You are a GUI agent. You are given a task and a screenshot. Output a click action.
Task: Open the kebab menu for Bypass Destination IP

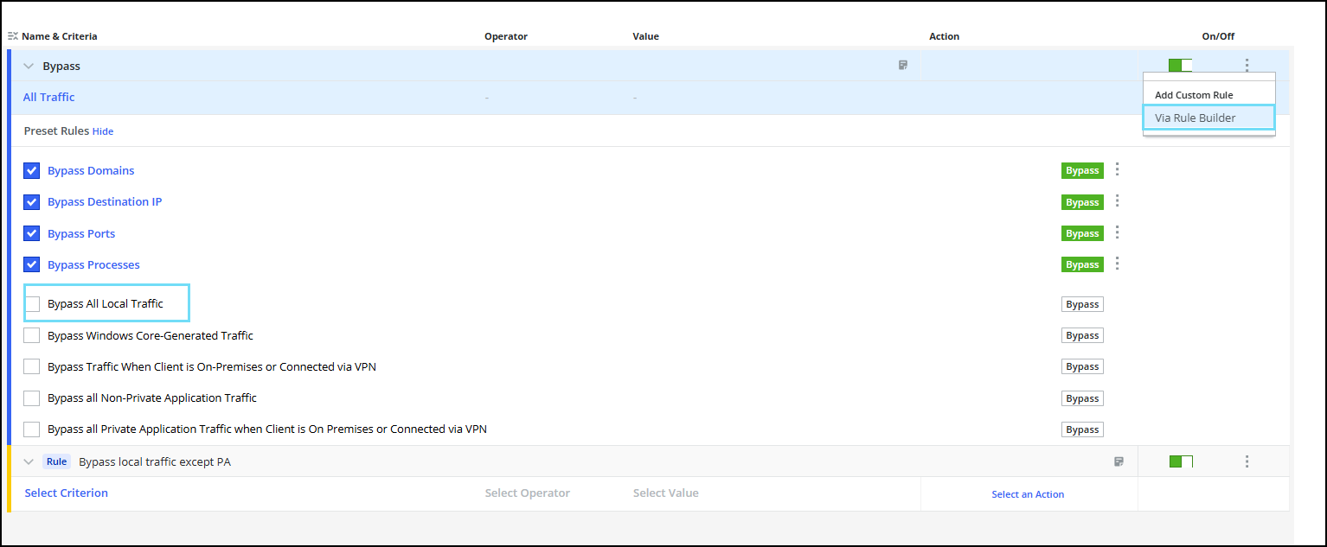click(1118, 200)
